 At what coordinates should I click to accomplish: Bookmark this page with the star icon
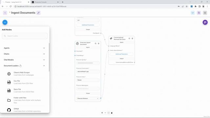(x=187, y=7)
